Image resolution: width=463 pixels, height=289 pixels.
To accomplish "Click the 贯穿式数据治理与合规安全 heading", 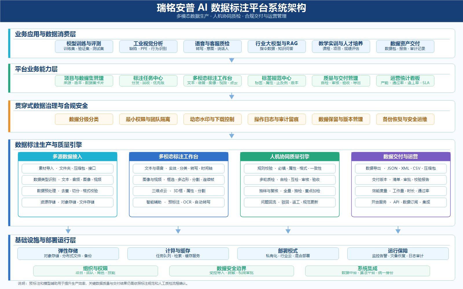I will [x=52, y=106].
